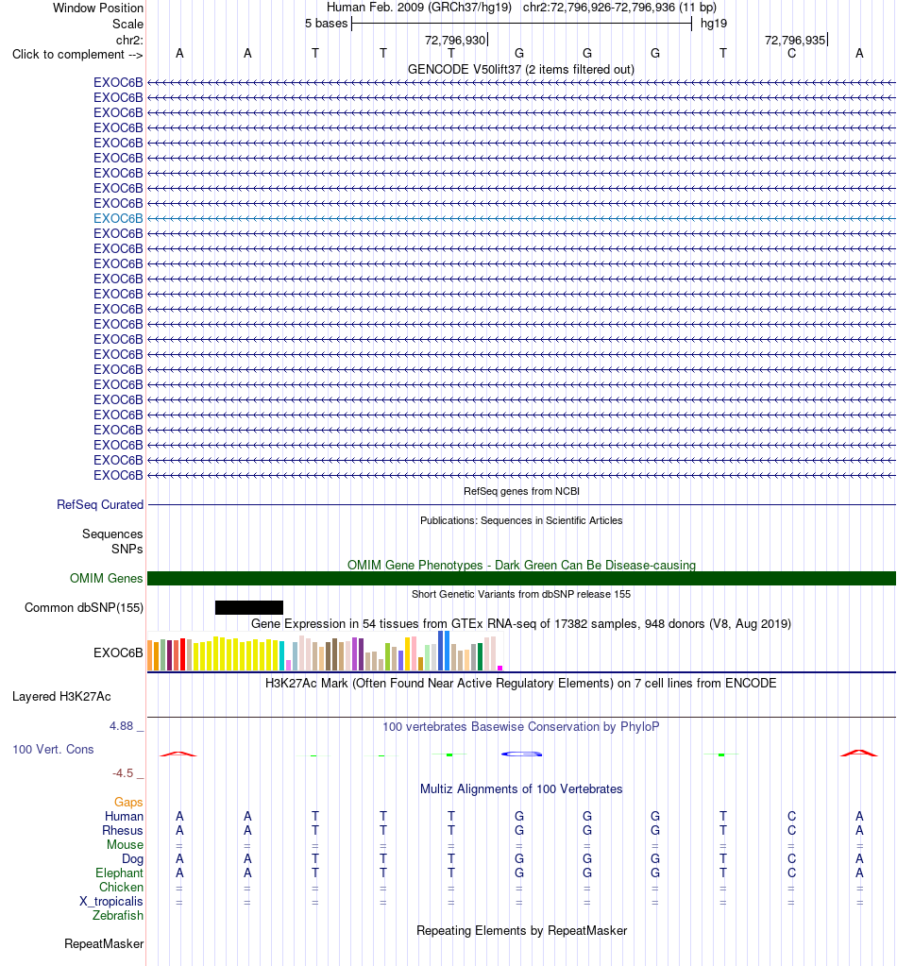Click the 'Click to complement -->' label
The image size is (897, 966).
click(x=77, y=54)
